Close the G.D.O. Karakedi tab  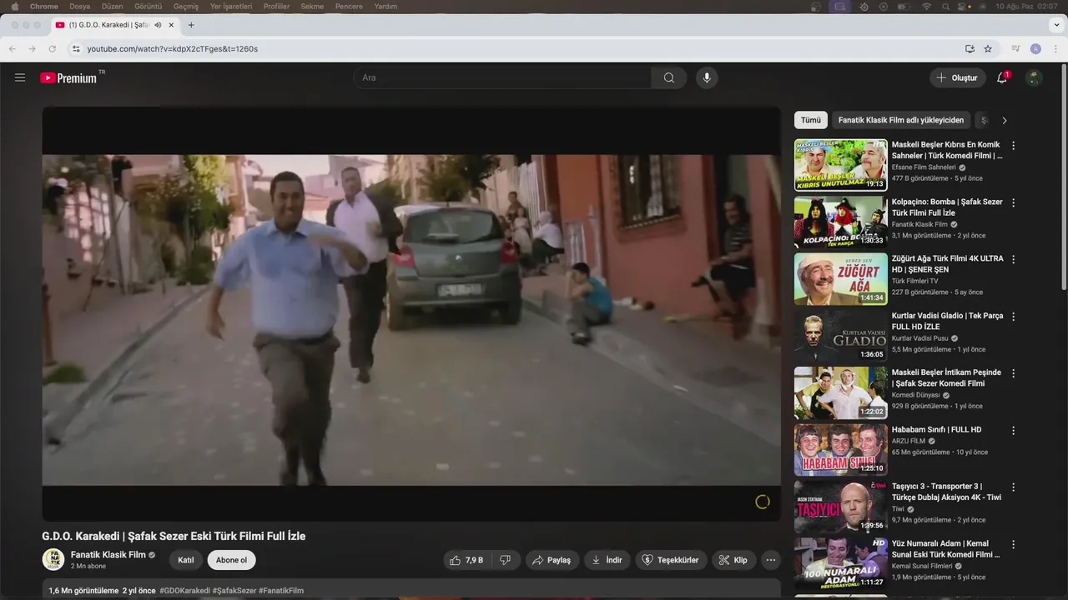click(171, 25)
